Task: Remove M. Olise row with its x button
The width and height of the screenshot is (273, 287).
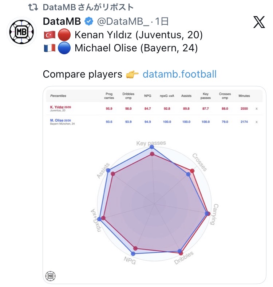Action: (x=256, y=122)
